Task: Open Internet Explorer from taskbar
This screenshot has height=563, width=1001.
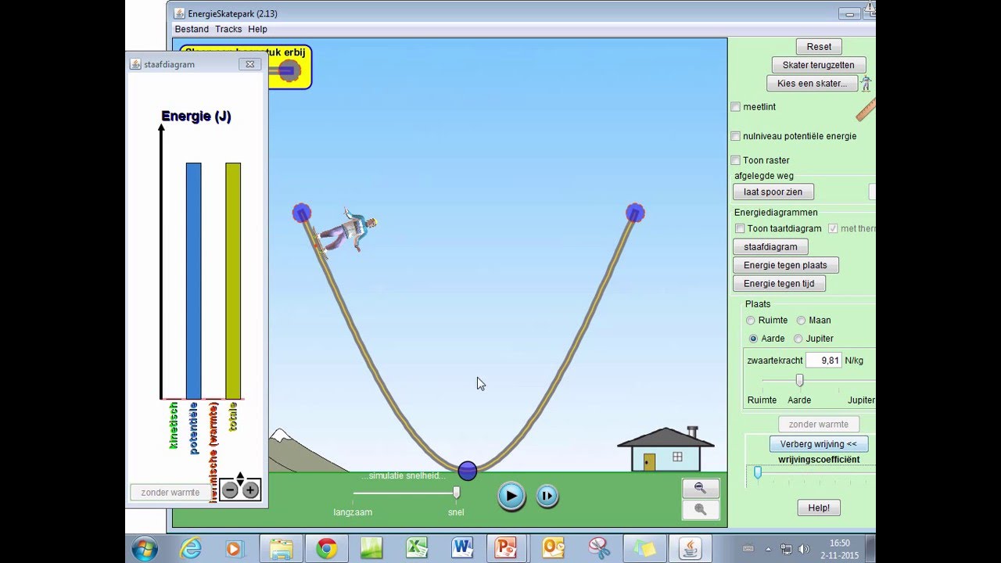Action: (190, 548)
